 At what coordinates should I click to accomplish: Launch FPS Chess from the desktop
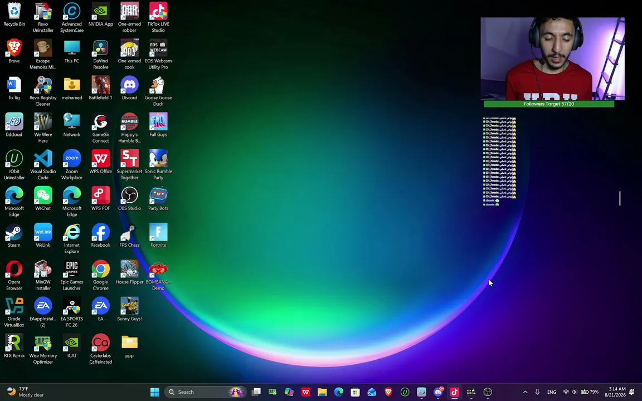tap(129, 236)
